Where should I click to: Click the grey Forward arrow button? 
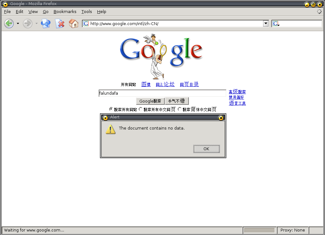click(28, 23)
